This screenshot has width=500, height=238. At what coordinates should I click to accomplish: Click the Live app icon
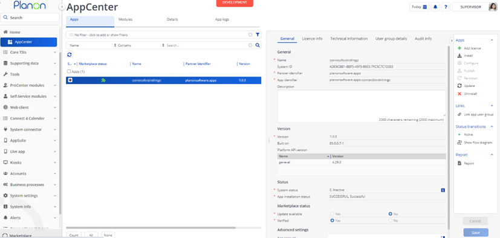pyautogui.click(x=5, y=152)
